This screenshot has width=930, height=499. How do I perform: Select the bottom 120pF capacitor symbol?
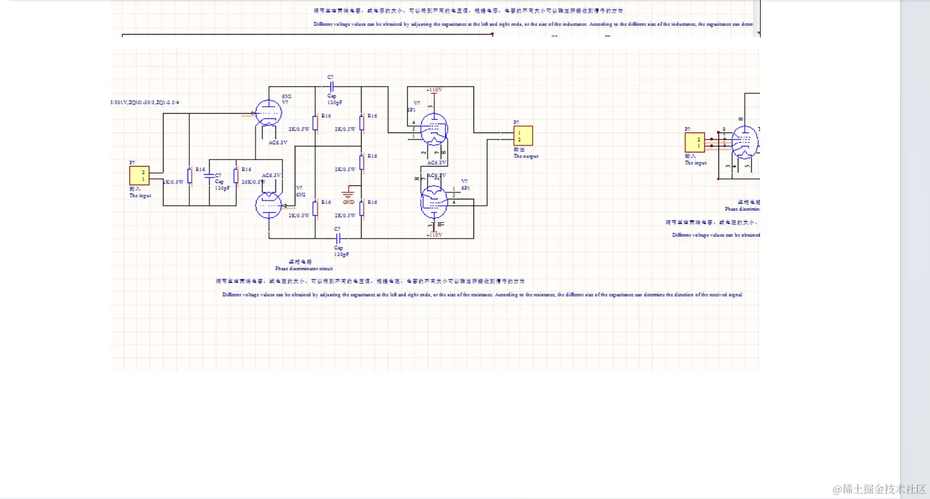coord(338,238)
